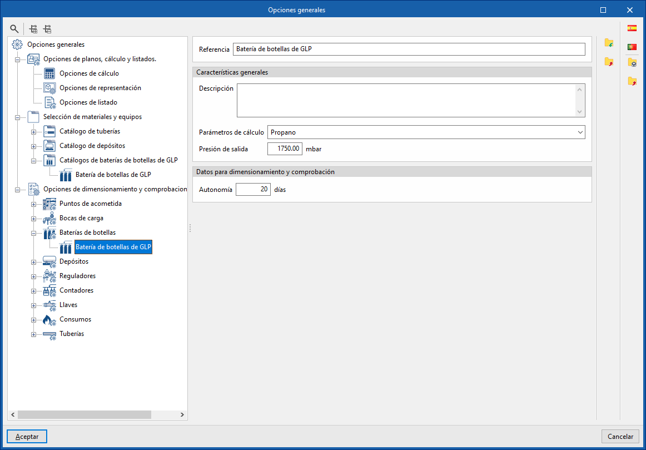Click the Cancelar button
The width and height of the screenshot is (646, 450).
620,437
